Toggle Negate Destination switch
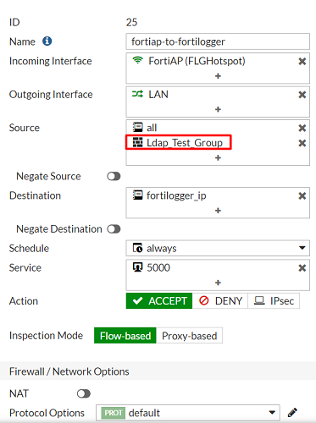The height and width of the screenshot is (423, 316). (x=114, y=229)
